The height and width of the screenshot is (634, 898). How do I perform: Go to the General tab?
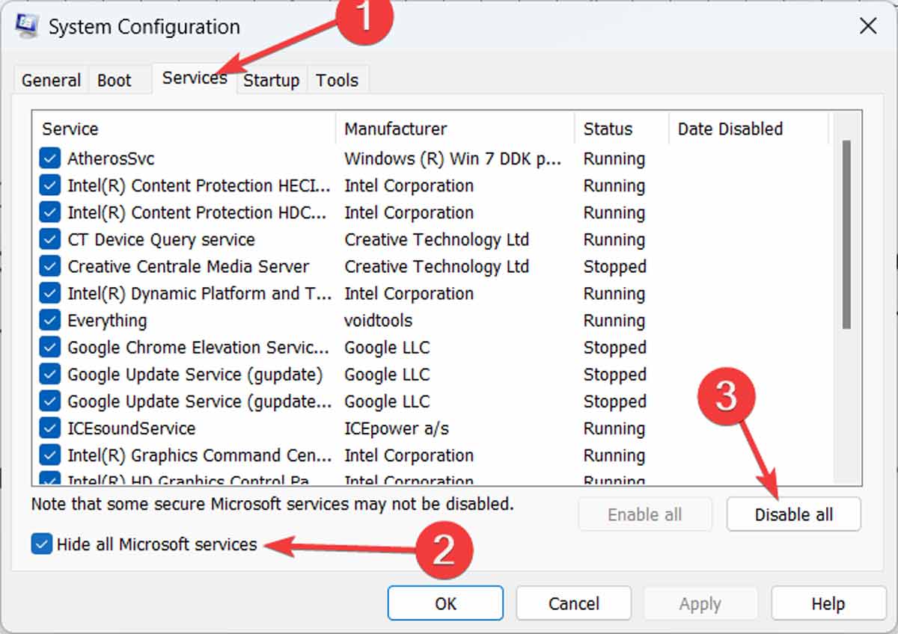(50, 79)
